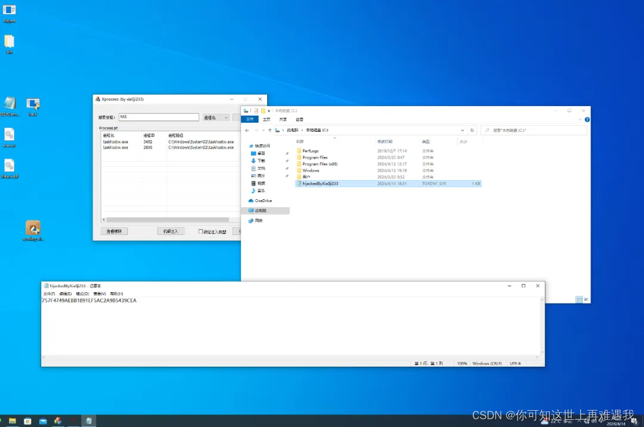Open the Xinject desktop shortcut
Image resolution: width=644 pixels, height=427 pixels.
pyautogui.click(x=9, y=13)
